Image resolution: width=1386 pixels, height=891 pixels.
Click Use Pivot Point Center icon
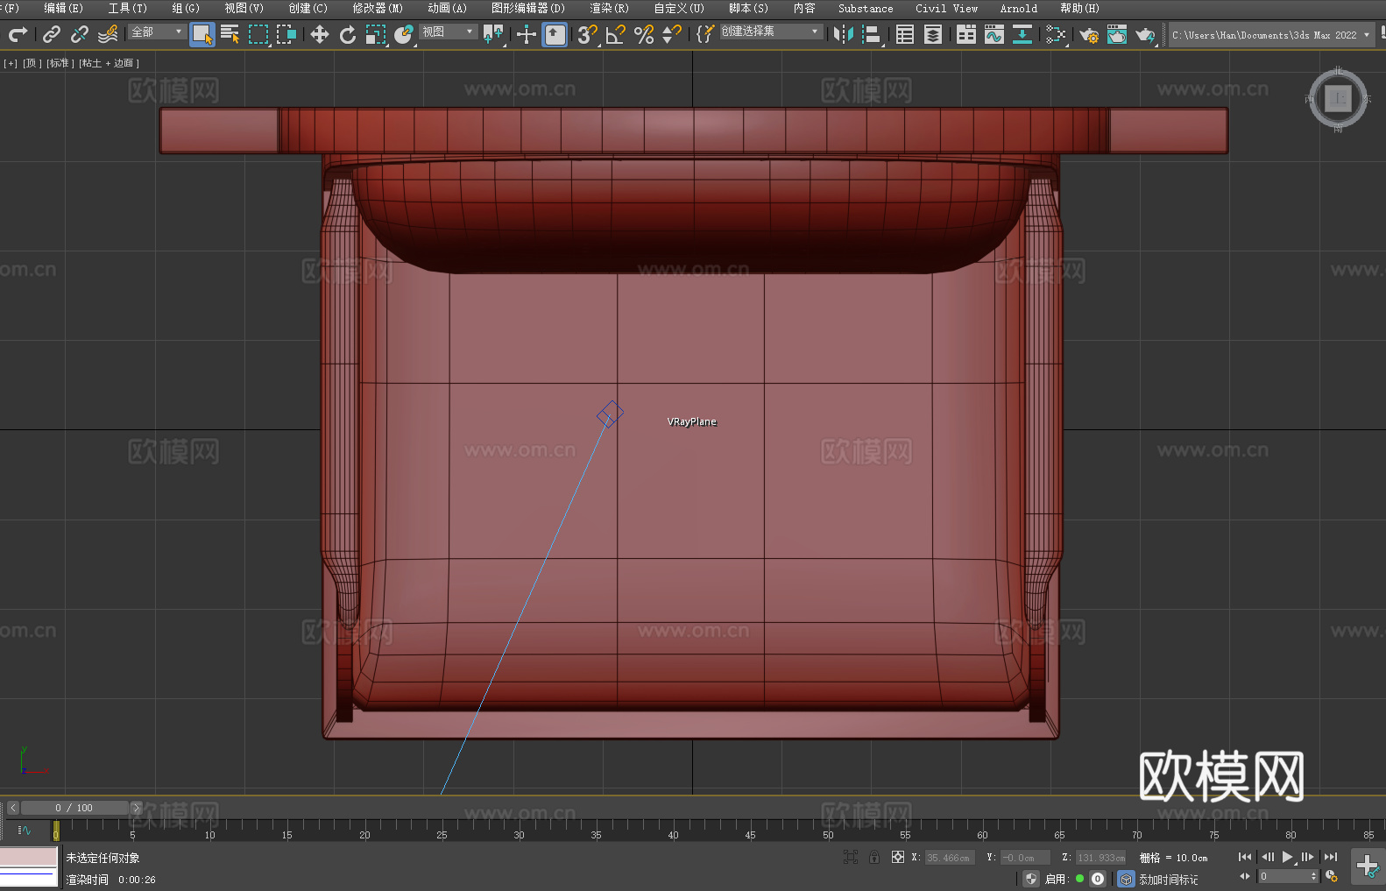(493, 34)
